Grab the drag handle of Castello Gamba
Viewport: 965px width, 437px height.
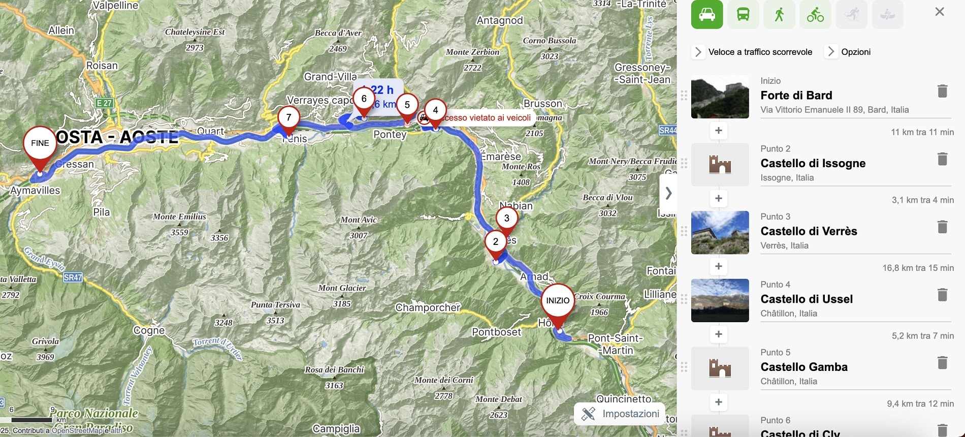pos(684,367)
